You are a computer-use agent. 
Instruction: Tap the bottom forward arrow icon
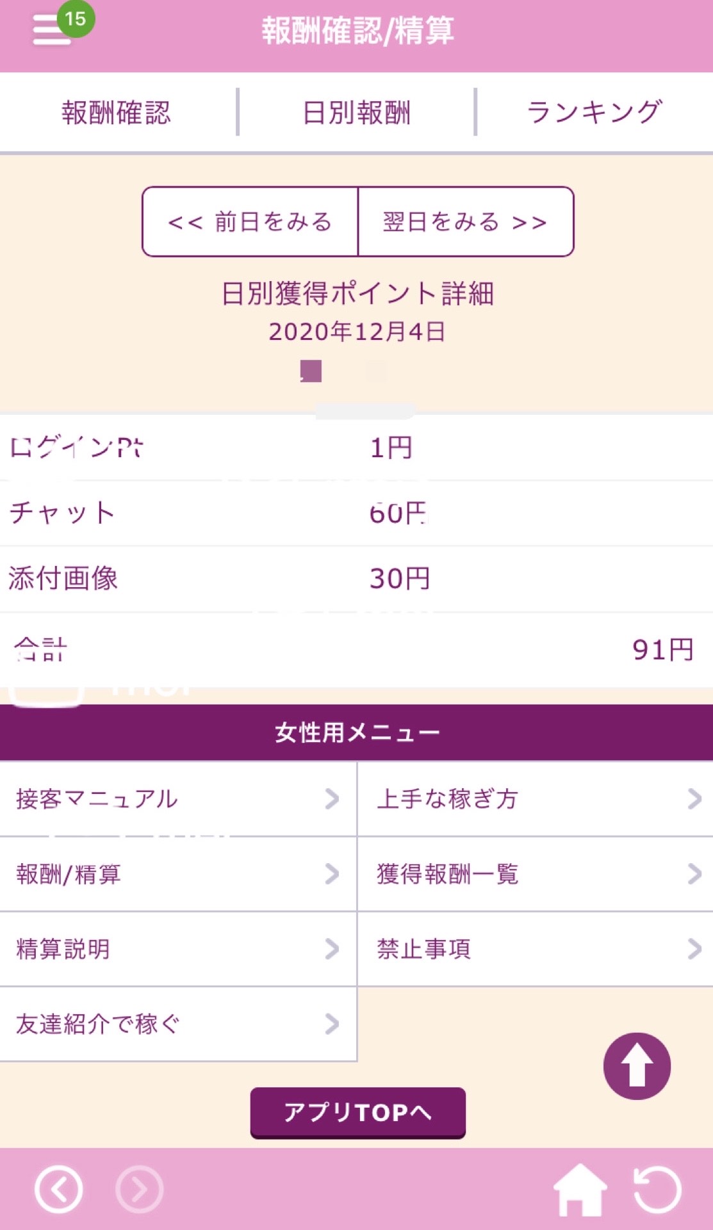[x=140, y=1190]
